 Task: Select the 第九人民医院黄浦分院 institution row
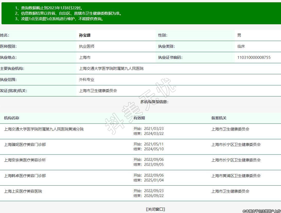click(x=44, y=129)
